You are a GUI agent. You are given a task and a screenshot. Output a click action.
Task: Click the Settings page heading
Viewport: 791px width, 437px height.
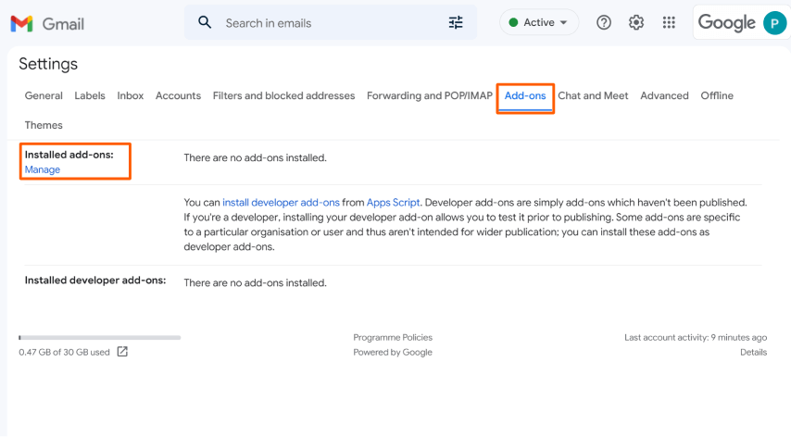click(x=48, y=64)
